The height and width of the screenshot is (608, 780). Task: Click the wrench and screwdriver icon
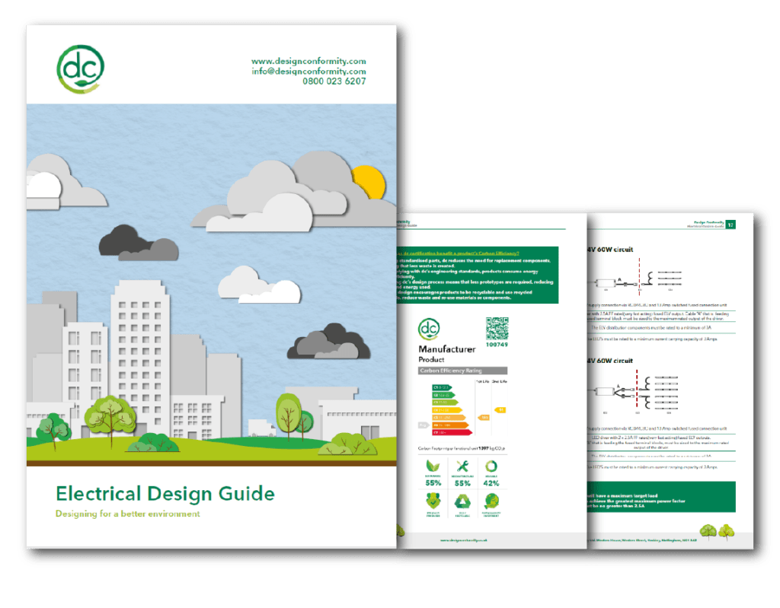pyautogui.click(x=462, y=466)
